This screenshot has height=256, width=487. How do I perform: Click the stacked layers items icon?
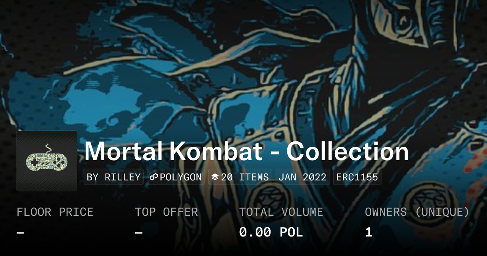(215, 177)
